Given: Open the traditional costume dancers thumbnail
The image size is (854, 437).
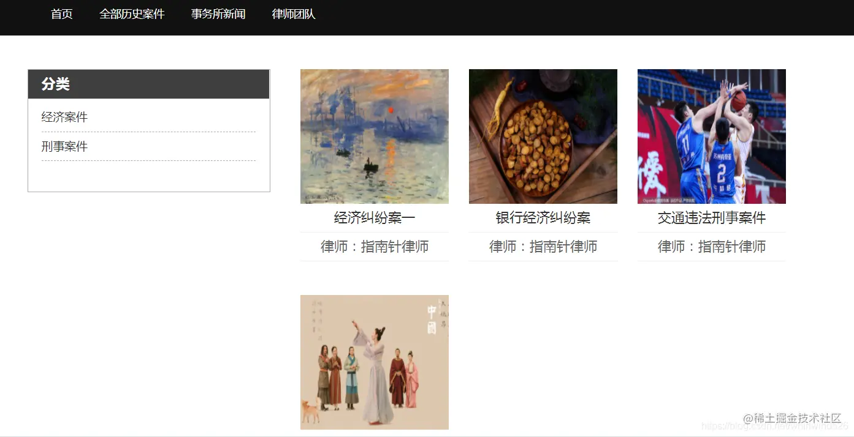Looking at the screenshot, I should click(x=375, y=362).
